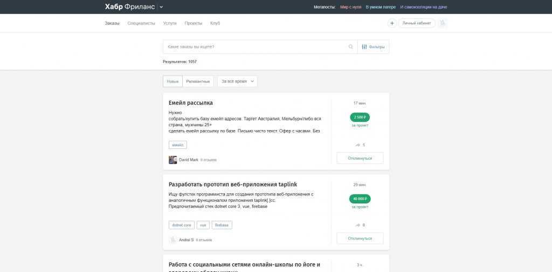Go to the Специалисты section
Image resolution: width=552 pixels, height=272 pixels.
[x=141, y=23]
